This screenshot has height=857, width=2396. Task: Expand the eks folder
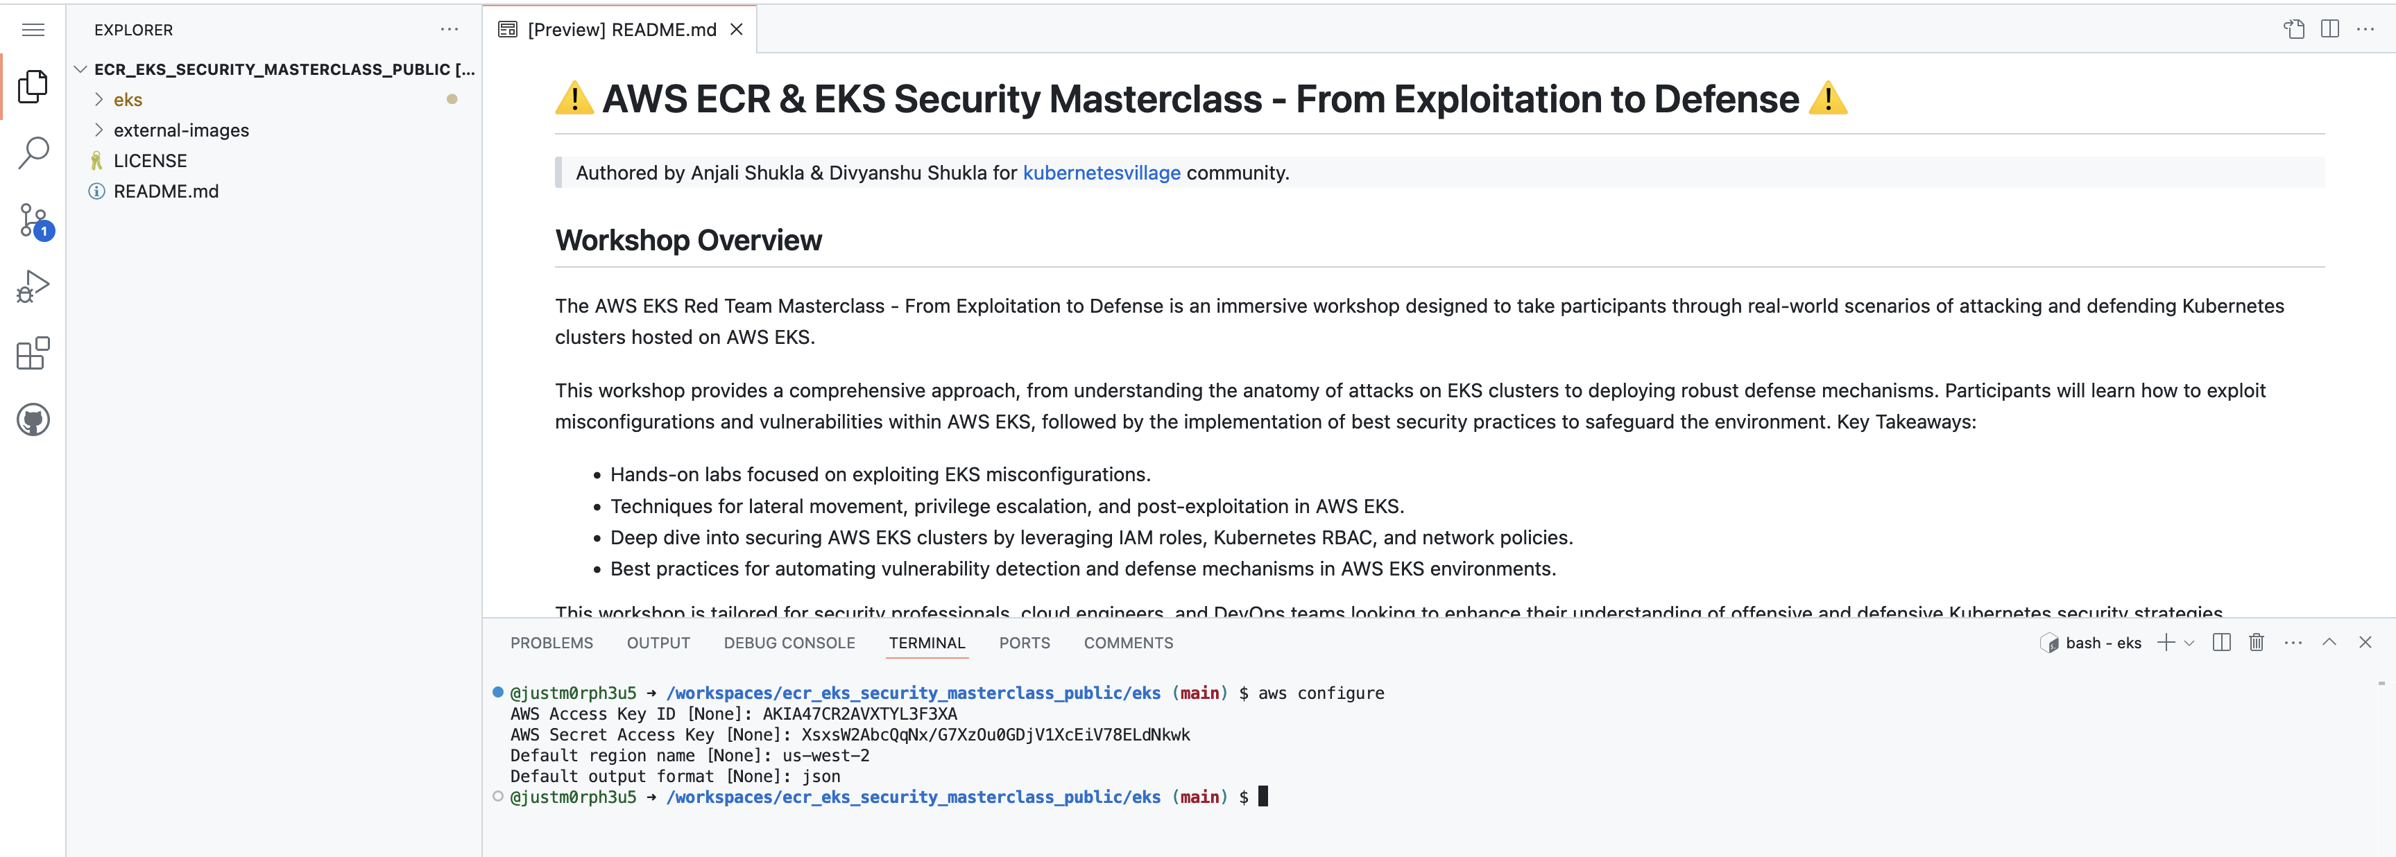click(128, 99)
